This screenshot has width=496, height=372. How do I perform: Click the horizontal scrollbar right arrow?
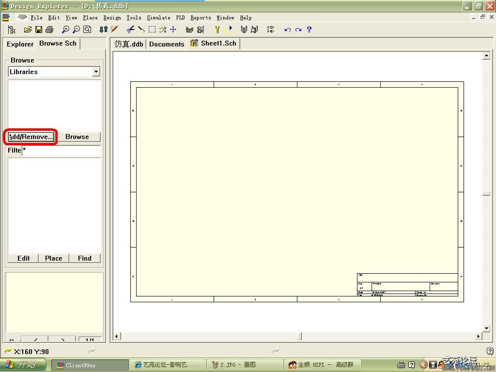point(479,336)
